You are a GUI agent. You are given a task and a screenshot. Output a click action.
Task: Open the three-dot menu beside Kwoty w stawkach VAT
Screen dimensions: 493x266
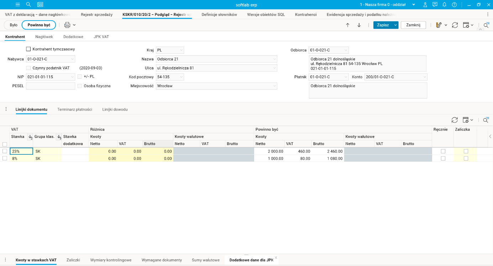point(5,260)
